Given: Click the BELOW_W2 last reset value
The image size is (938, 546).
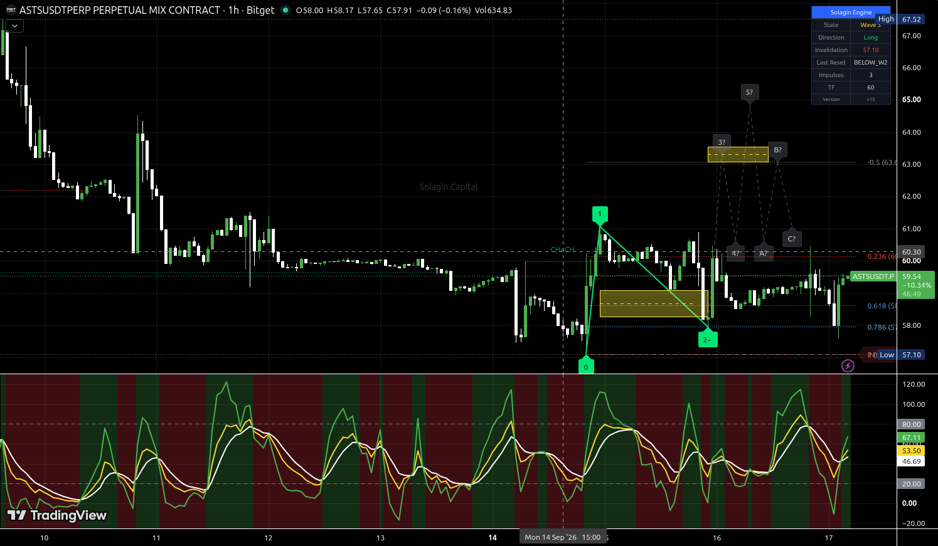Looking at the screenshot, I should 870,63.
